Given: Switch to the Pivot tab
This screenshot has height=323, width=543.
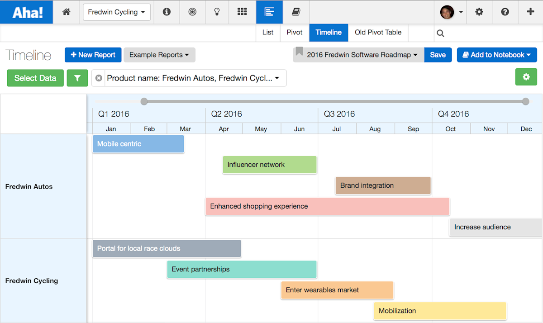Looking at the screenshot, I should [x=295, y=33].
